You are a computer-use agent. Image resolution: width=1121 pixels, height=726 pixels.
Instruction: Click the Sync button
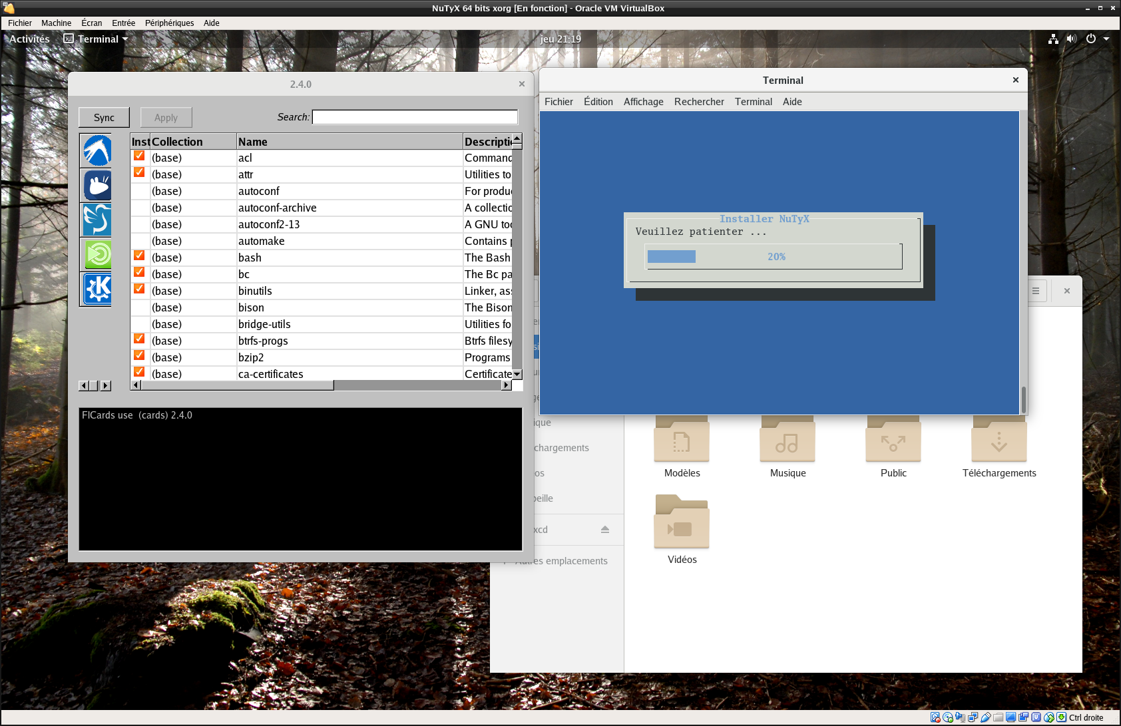104,118
